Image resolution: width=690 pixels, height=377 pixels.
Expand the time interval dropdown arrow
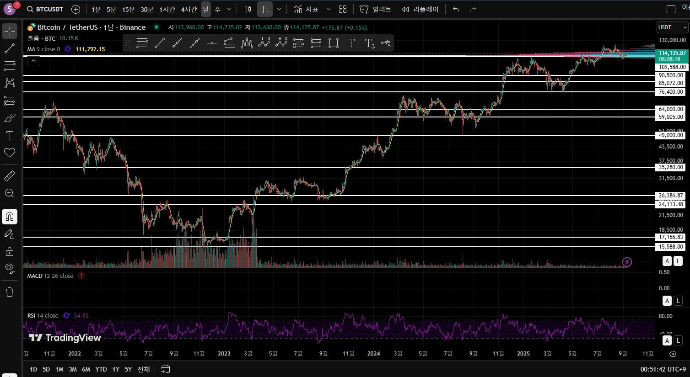coord(229,9)
